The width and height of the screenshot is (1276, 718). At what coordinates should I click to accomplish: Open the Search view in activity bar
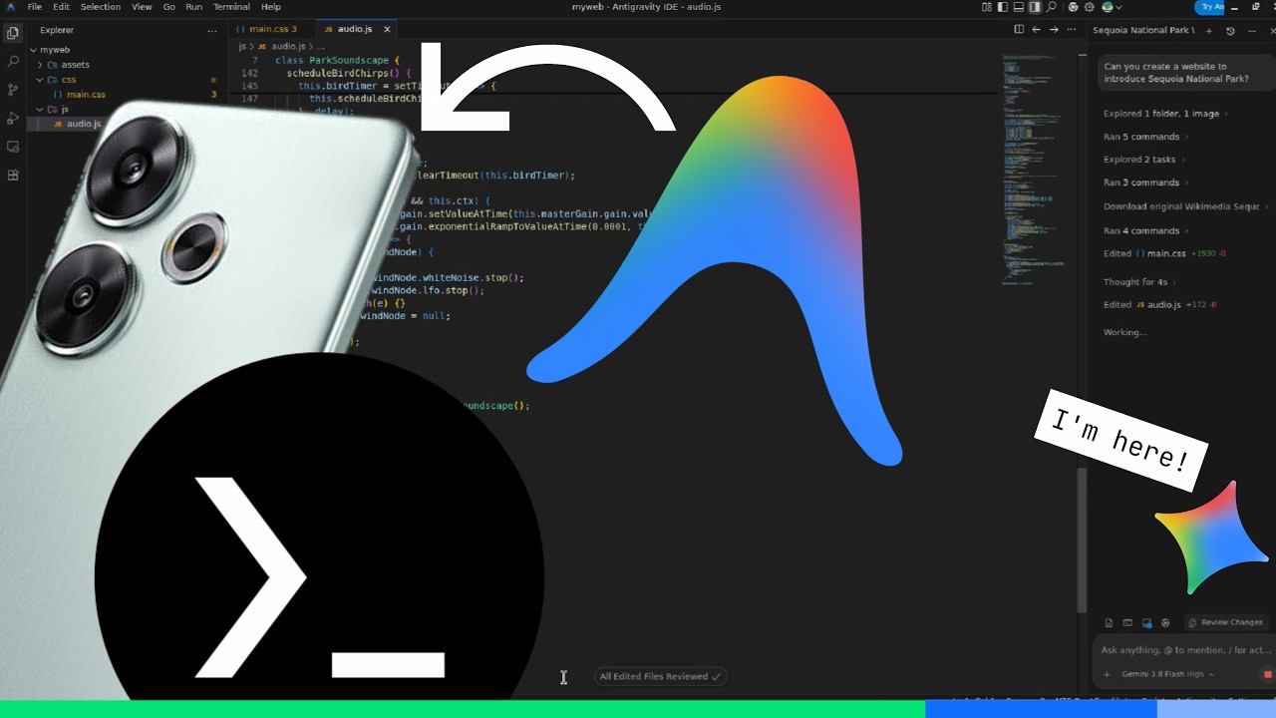13,62
